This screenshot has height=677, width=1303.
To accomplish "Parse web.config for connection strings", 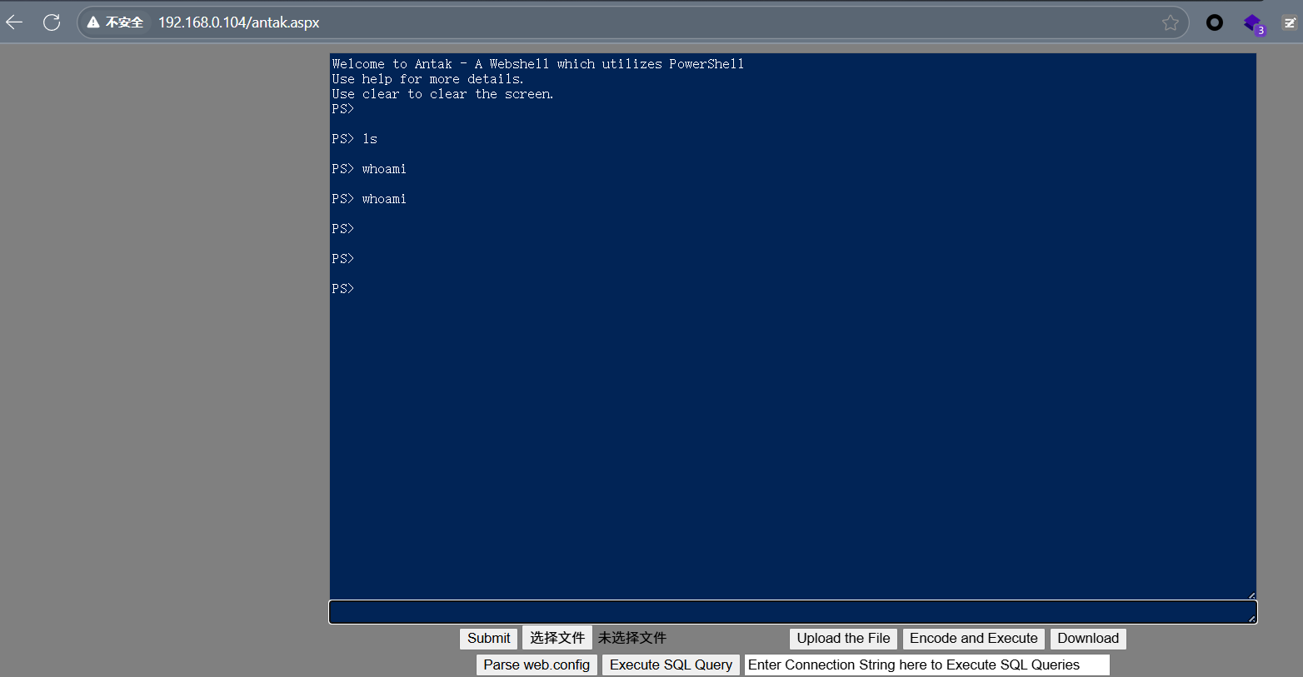I will [x=537, y=665].
